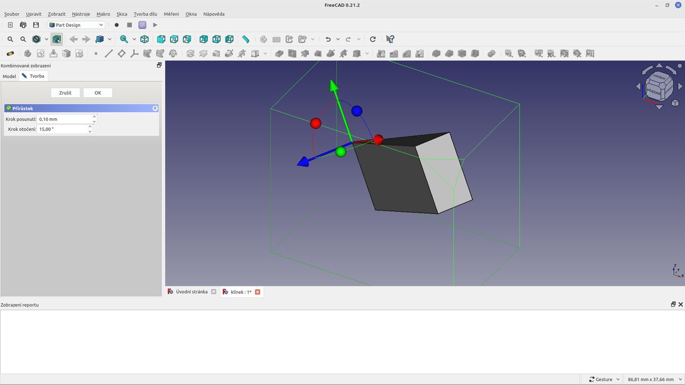
Task: Undock the Zobrazení reportu panel
Action: tap(673, 304)
